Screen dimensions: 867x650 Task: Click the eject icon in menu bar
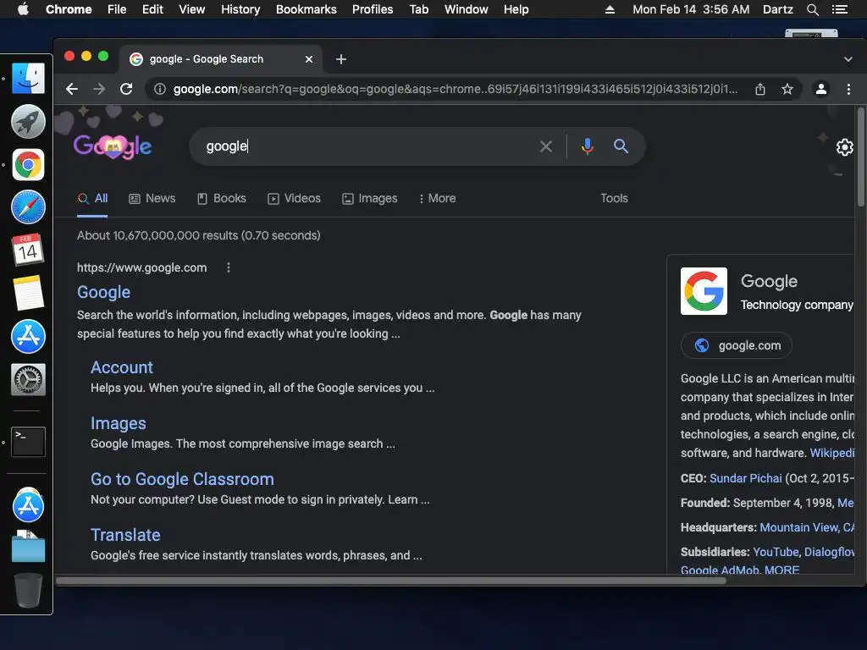tap(610, 9)
